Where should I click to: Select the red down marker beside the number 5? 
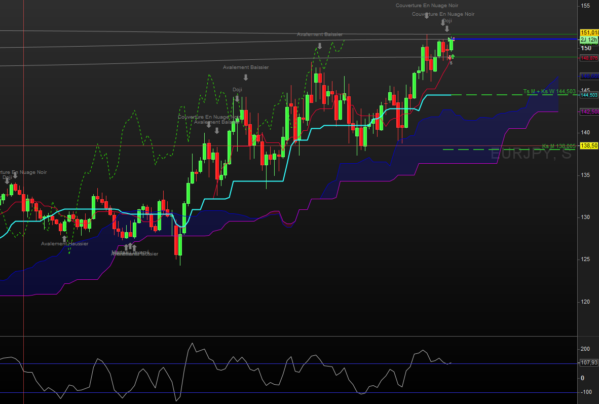click(x=449, y=58)
